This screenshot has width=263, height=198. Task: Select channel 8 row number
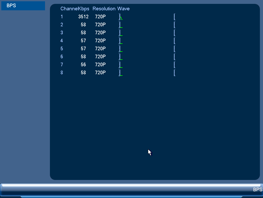62,73
